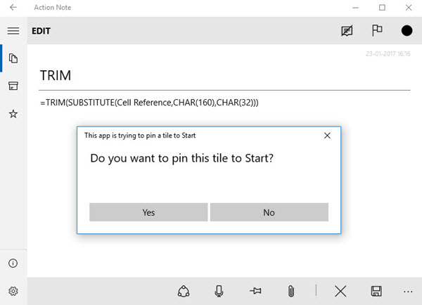Start voice input with microphone icon
The height and width of the screenshot is (305, 422).
click(x=219, y=291)
